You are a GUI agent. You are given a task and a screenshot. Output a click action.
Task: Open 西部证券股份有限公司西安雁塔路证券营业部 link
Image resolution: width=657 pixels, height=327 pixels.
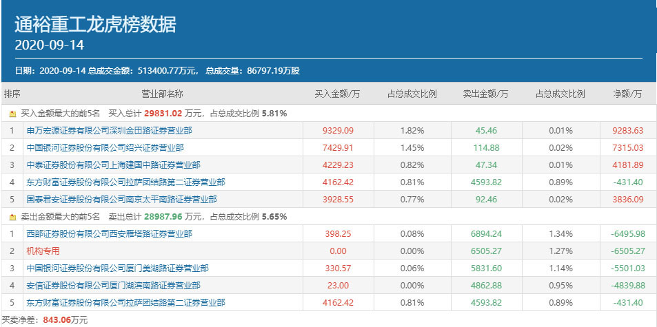pos(109,234)
